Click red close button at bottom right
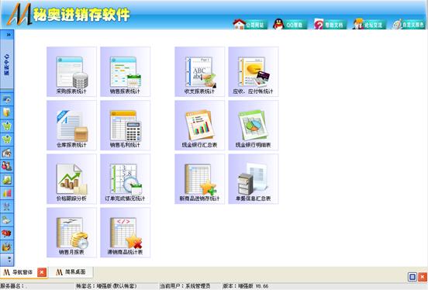428x290 pixels. pos(423,277)
